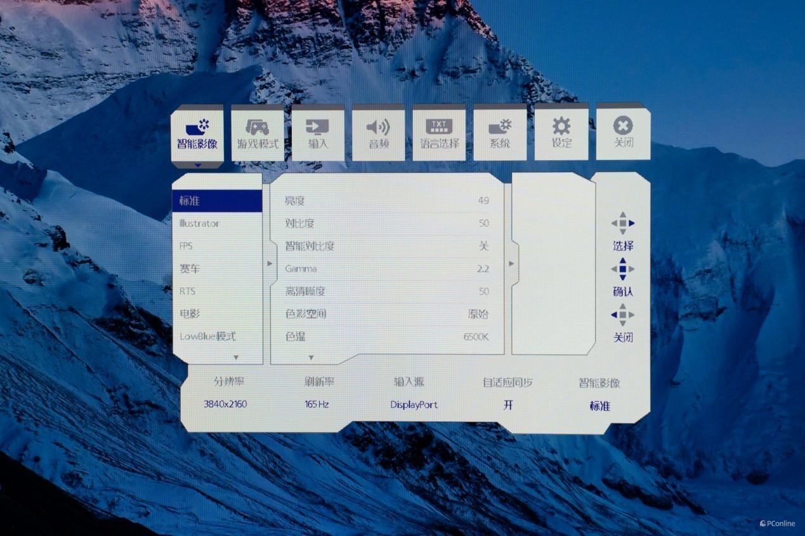Click the 色温 value 6500K
805x536 pixels.
[476, 337]
